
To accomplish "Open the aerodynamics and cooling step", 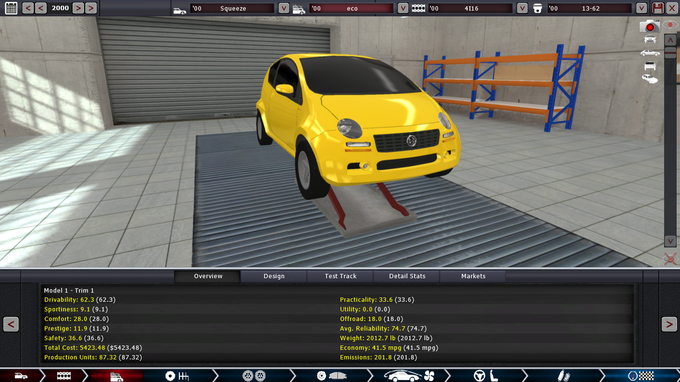I will coord(409,376).
